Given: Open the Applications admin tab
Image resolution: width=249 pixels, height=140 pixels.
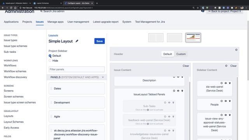Looking at the screenshot, I should coord(11,22).
